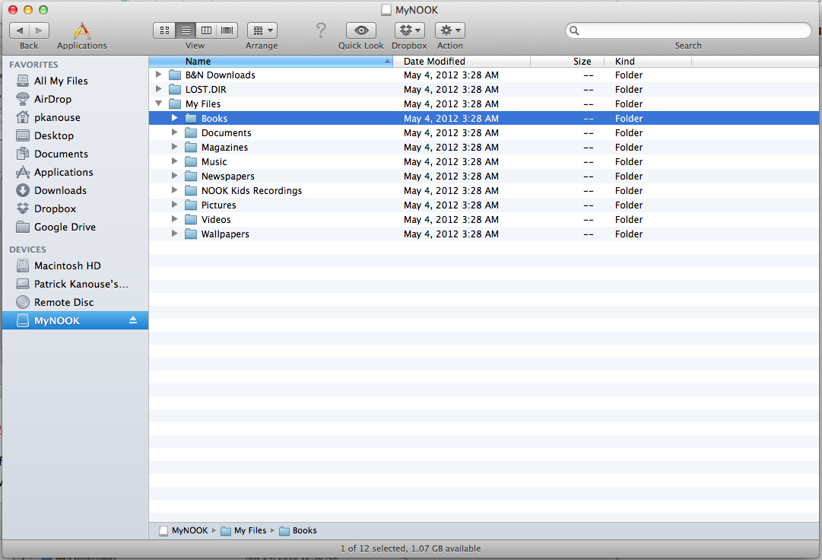Open the Remote Disc device
The height and width of the screenshot is (560, 822).
pos(64,302)
